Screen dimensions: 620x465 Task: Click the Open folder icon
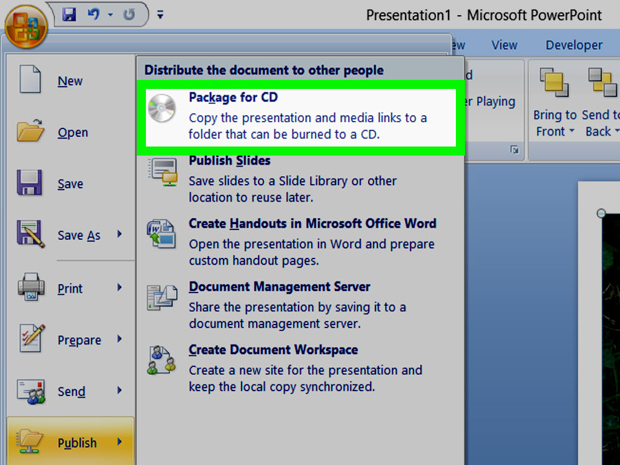coord(30,130)
